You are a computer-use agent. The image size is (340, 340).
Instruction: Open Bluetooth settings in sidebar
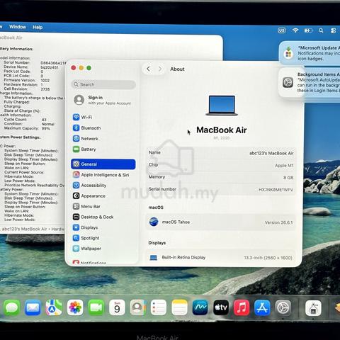click(x=86, y=127)
